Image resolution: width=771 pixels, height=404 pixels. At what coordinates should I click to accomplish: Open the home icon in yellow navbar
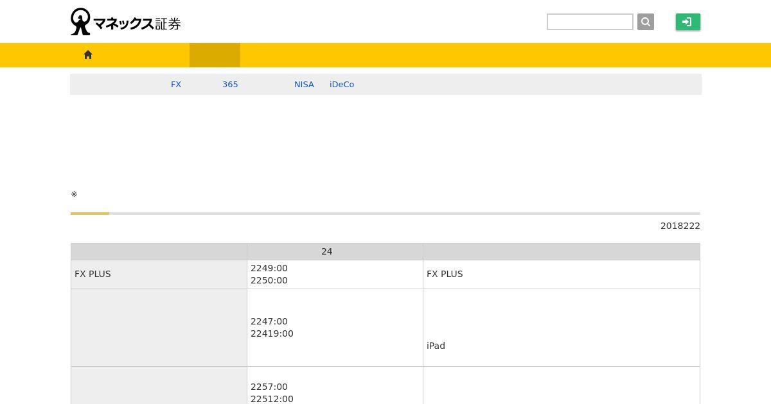(x=88, y=55)
